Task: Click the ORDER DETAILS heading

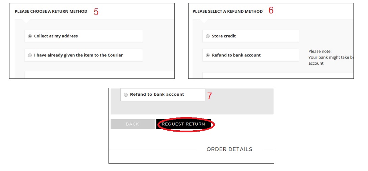Action: click(x=229, y=149)
